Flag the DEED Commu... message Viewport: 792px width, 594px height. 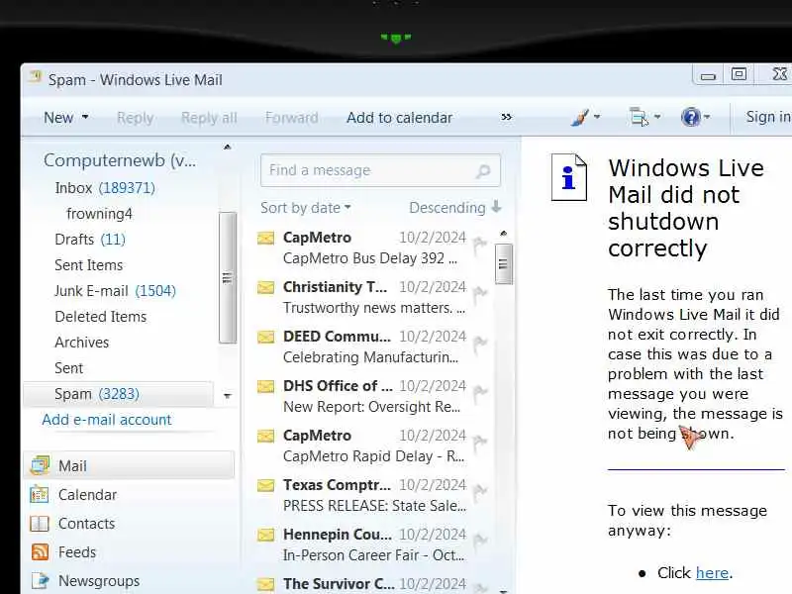[x=480, y=344]
